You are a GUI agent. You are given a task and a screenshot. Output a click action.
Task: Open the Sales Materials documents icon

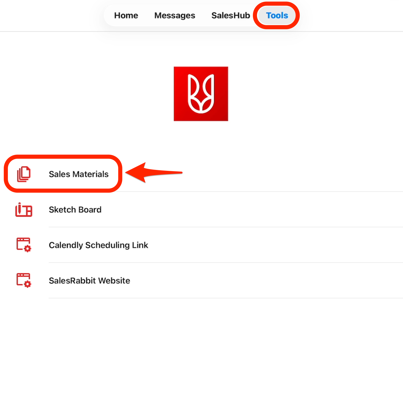tap(24, 174)
